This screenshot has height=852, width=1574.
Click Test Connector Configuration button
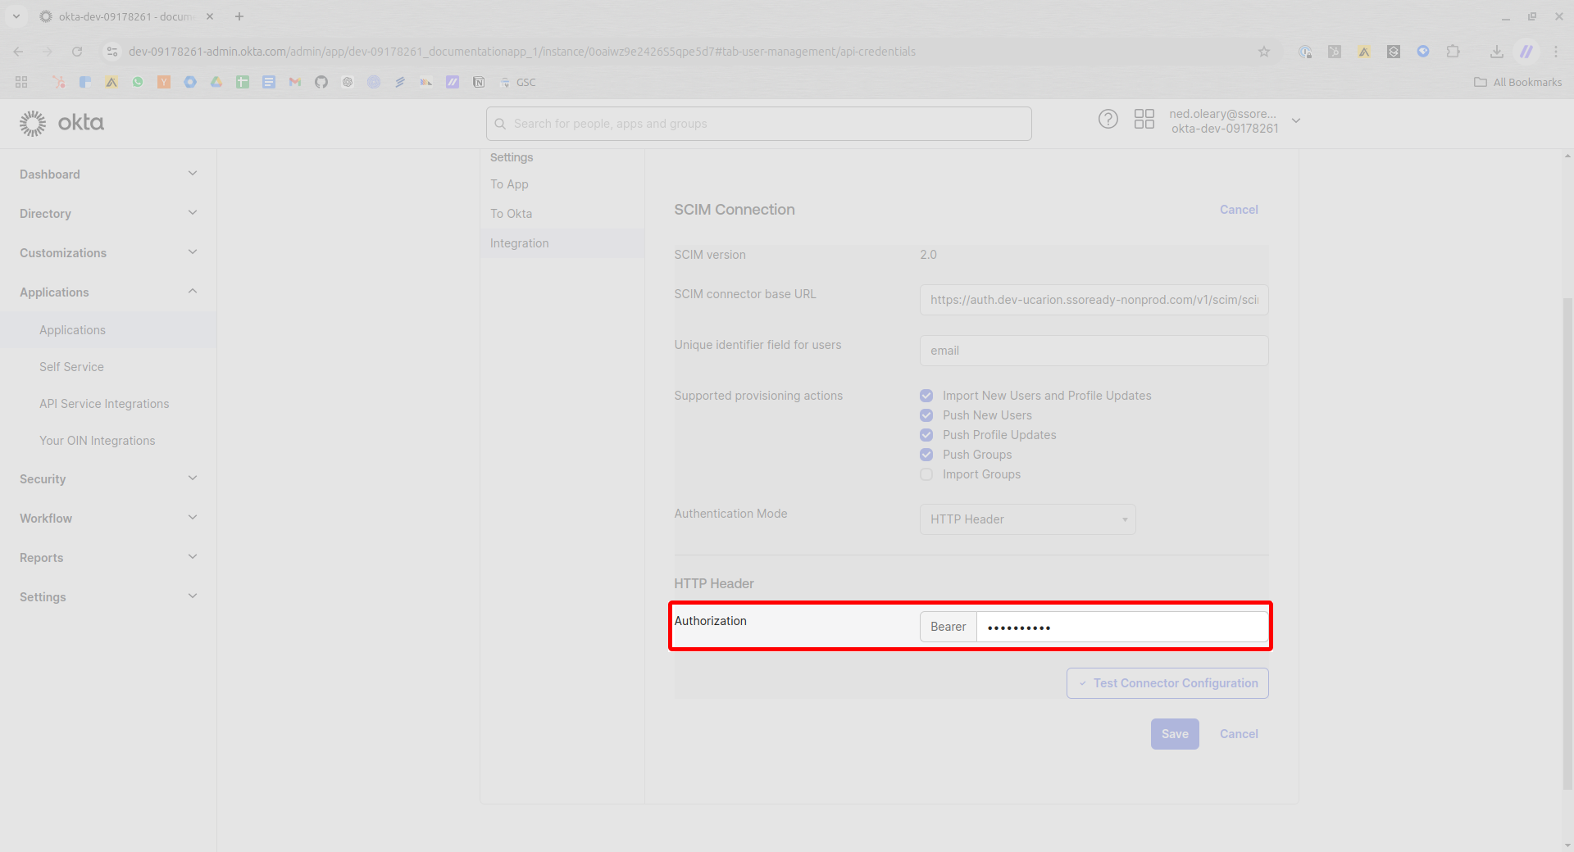pyautogui.click(x=1167, y=683)
